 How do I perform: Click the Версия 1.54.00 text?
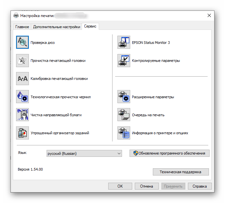click(x=30, y=169)
